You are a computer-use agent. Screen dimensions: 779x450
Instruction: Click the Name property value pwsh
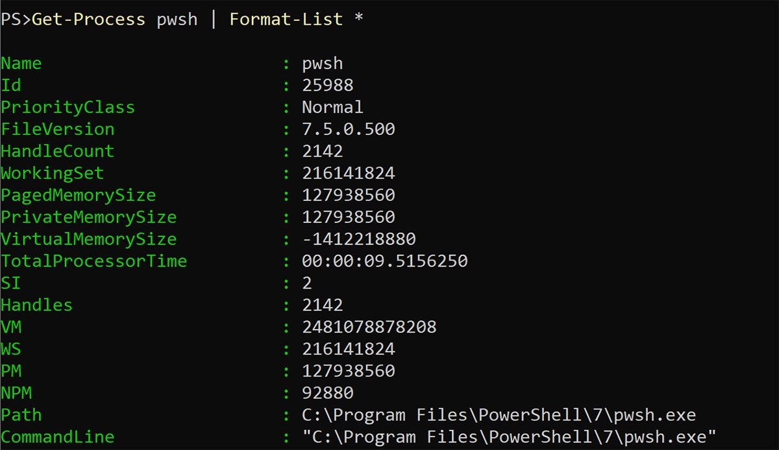pos(322,64)
